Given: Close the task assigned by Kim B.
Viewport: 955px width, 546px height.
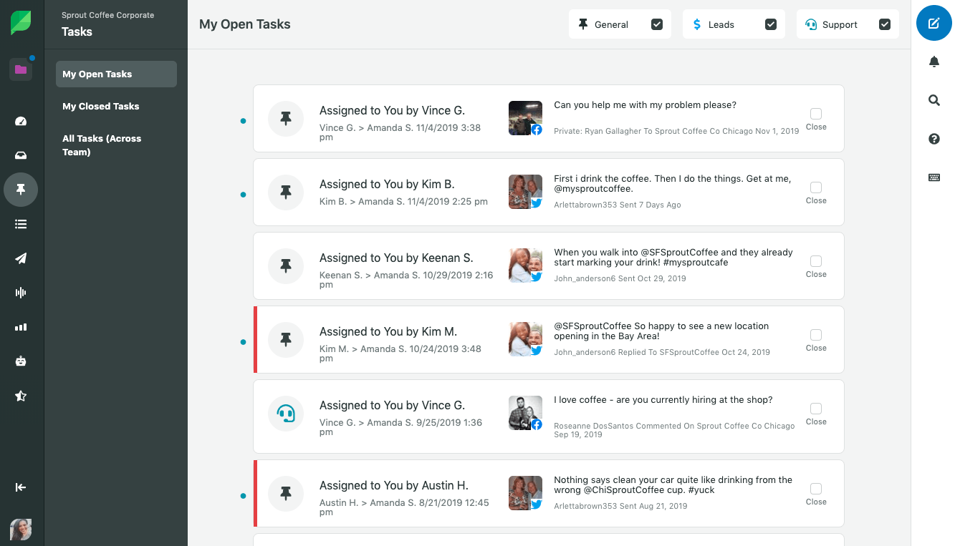Looking at the screenshot, I should tap(816, 187).
